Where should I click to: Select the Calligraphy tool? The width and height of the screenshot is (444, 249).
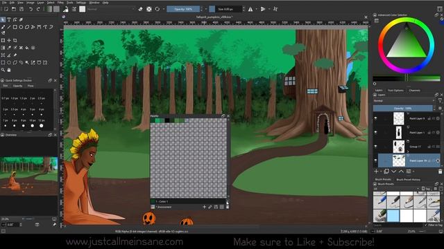pos(21,19)
